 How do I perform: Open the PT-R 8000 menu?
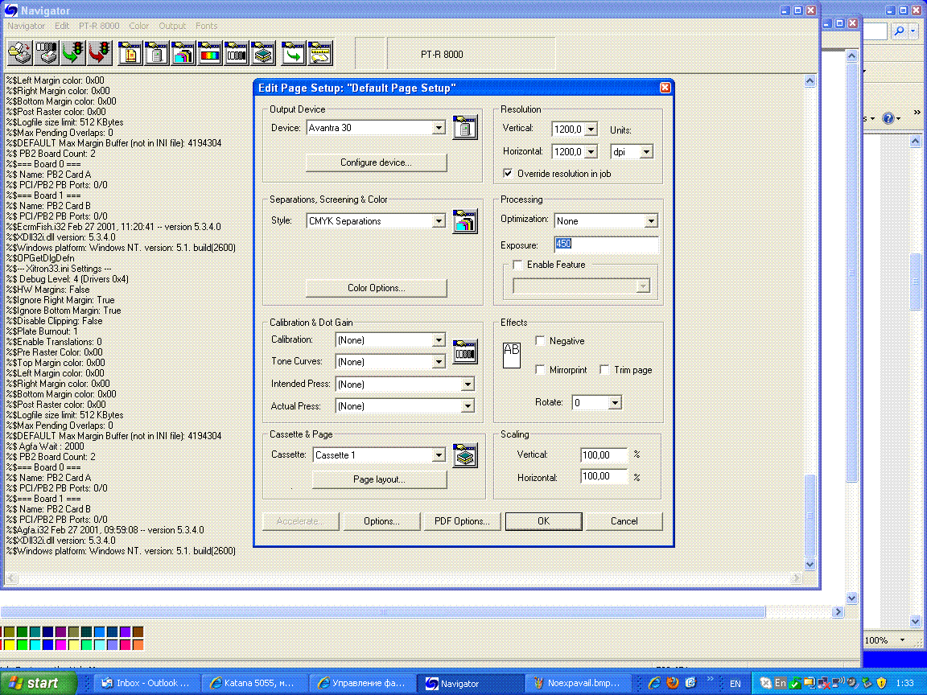point(99,26)
